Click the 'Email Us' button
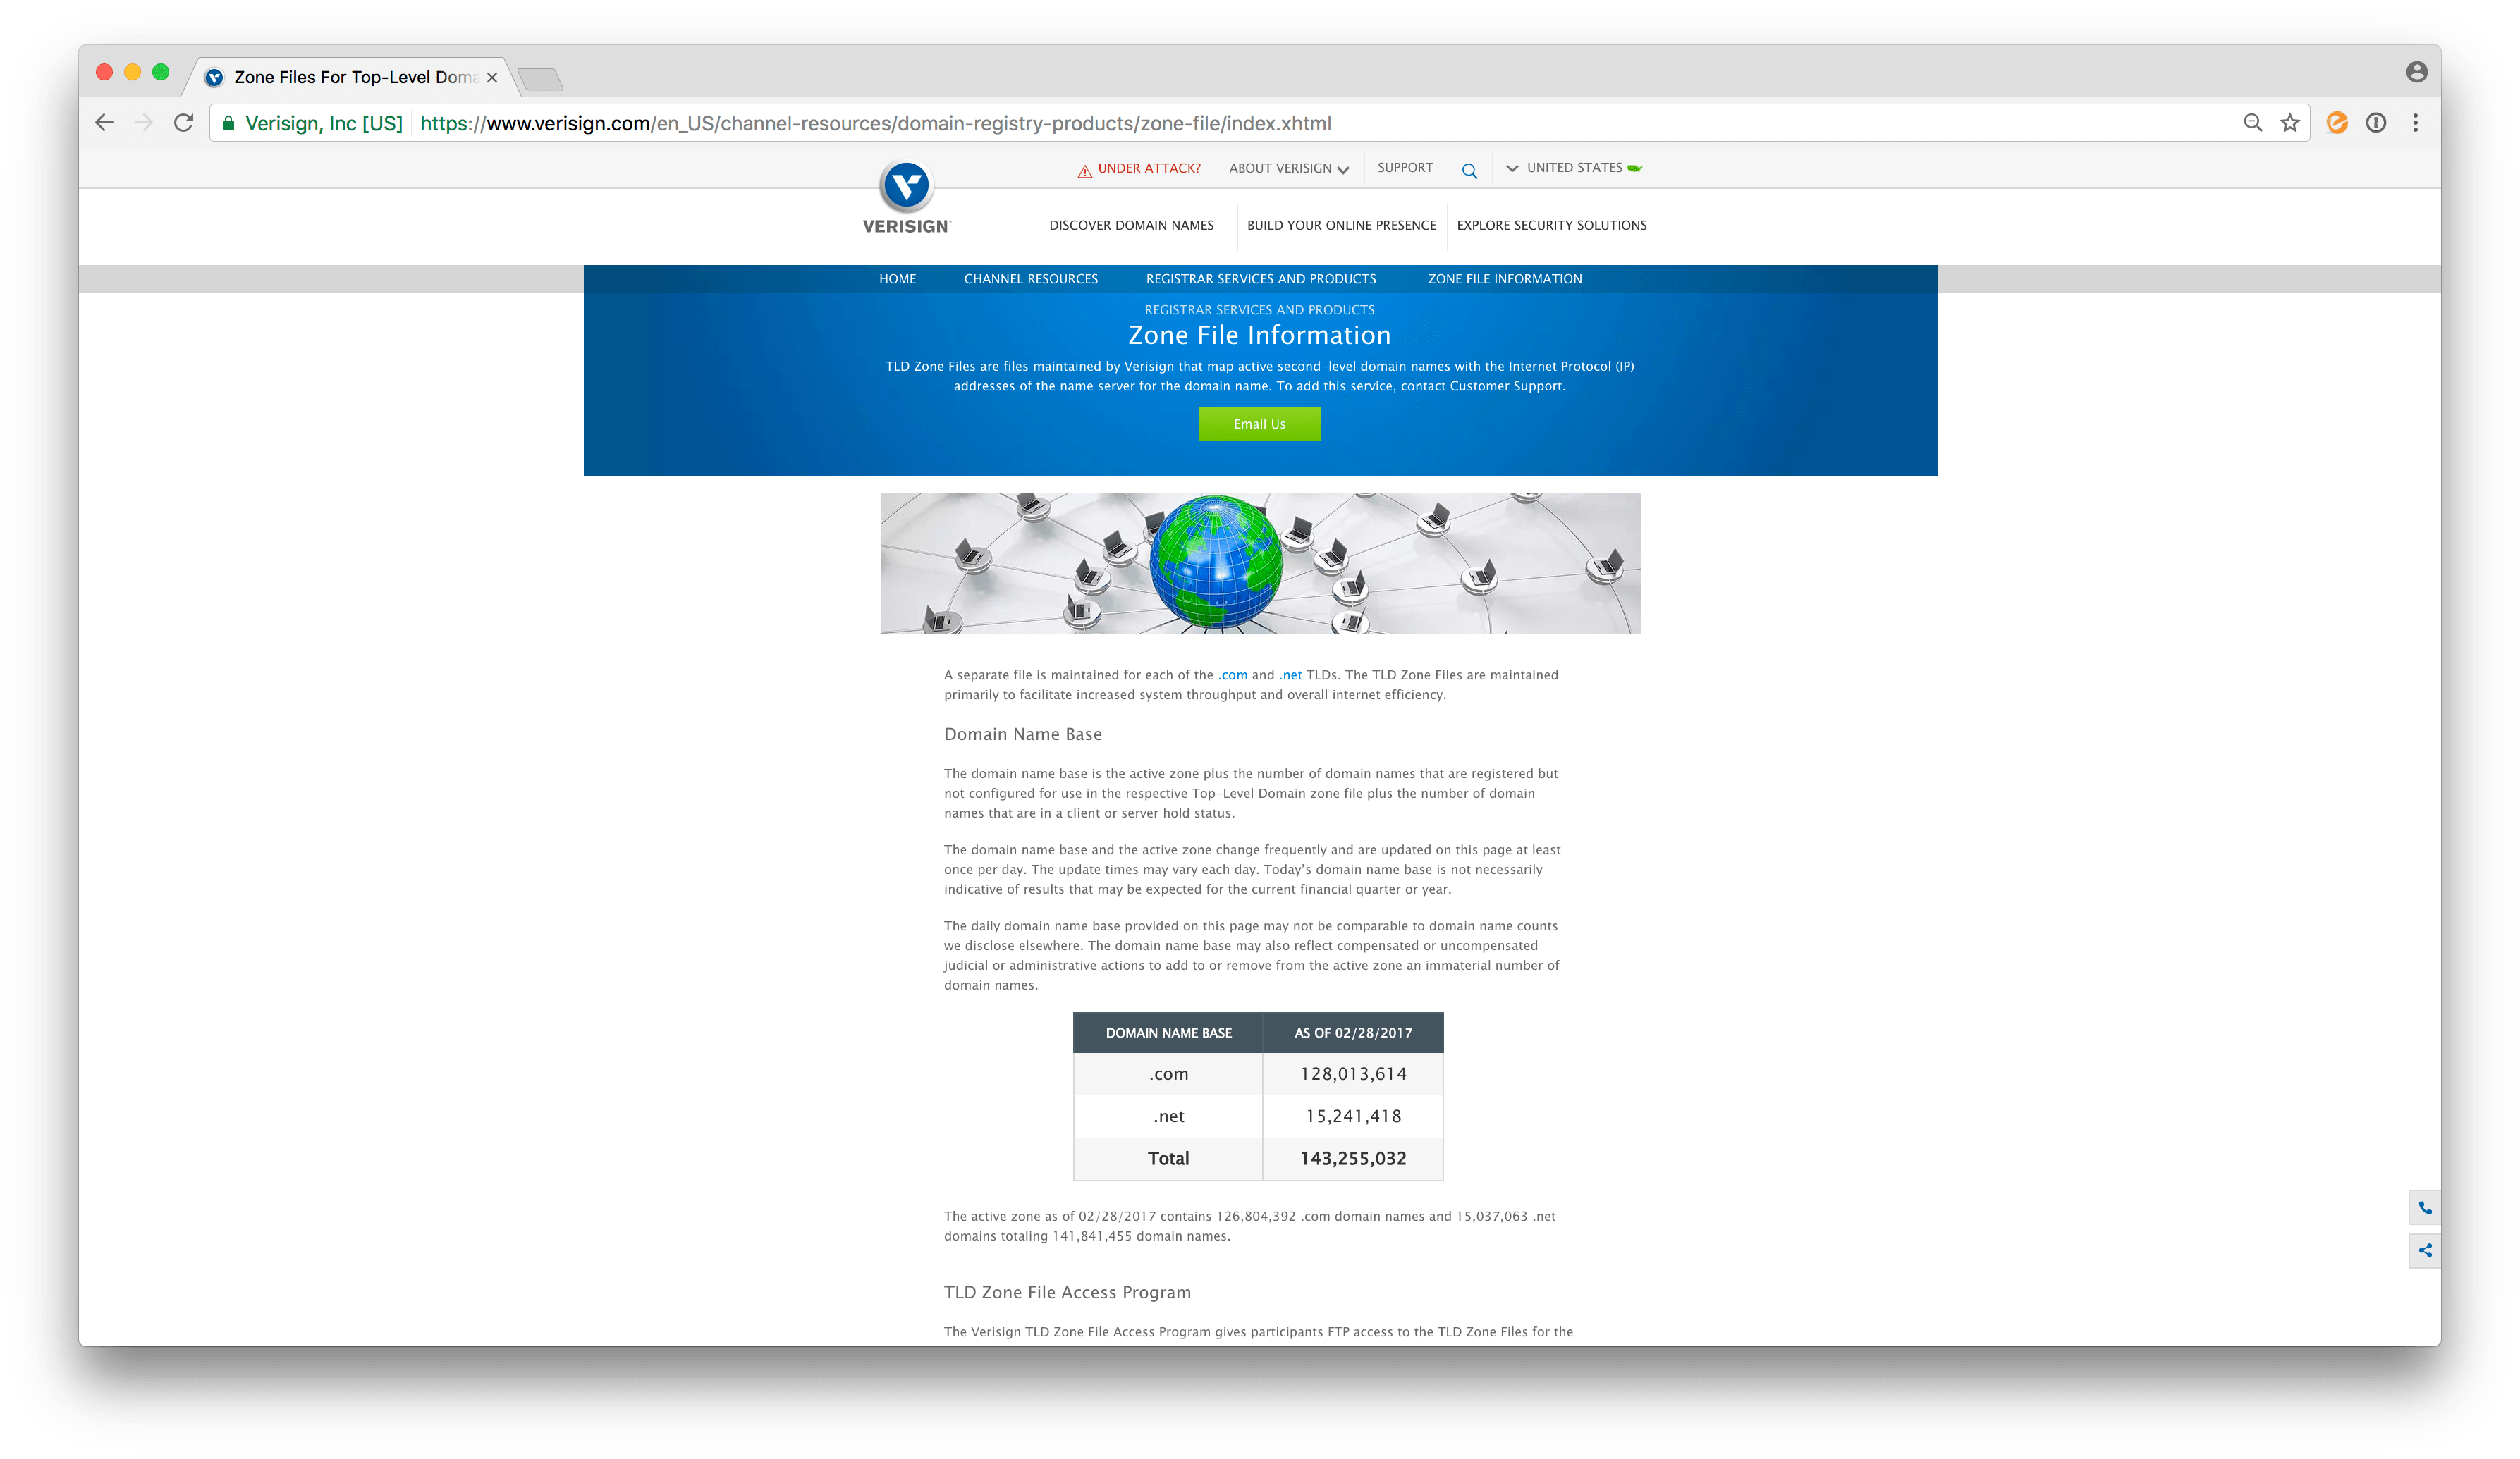The height and width of the screenshot is (1459, 2520). tap(1259, 424)
